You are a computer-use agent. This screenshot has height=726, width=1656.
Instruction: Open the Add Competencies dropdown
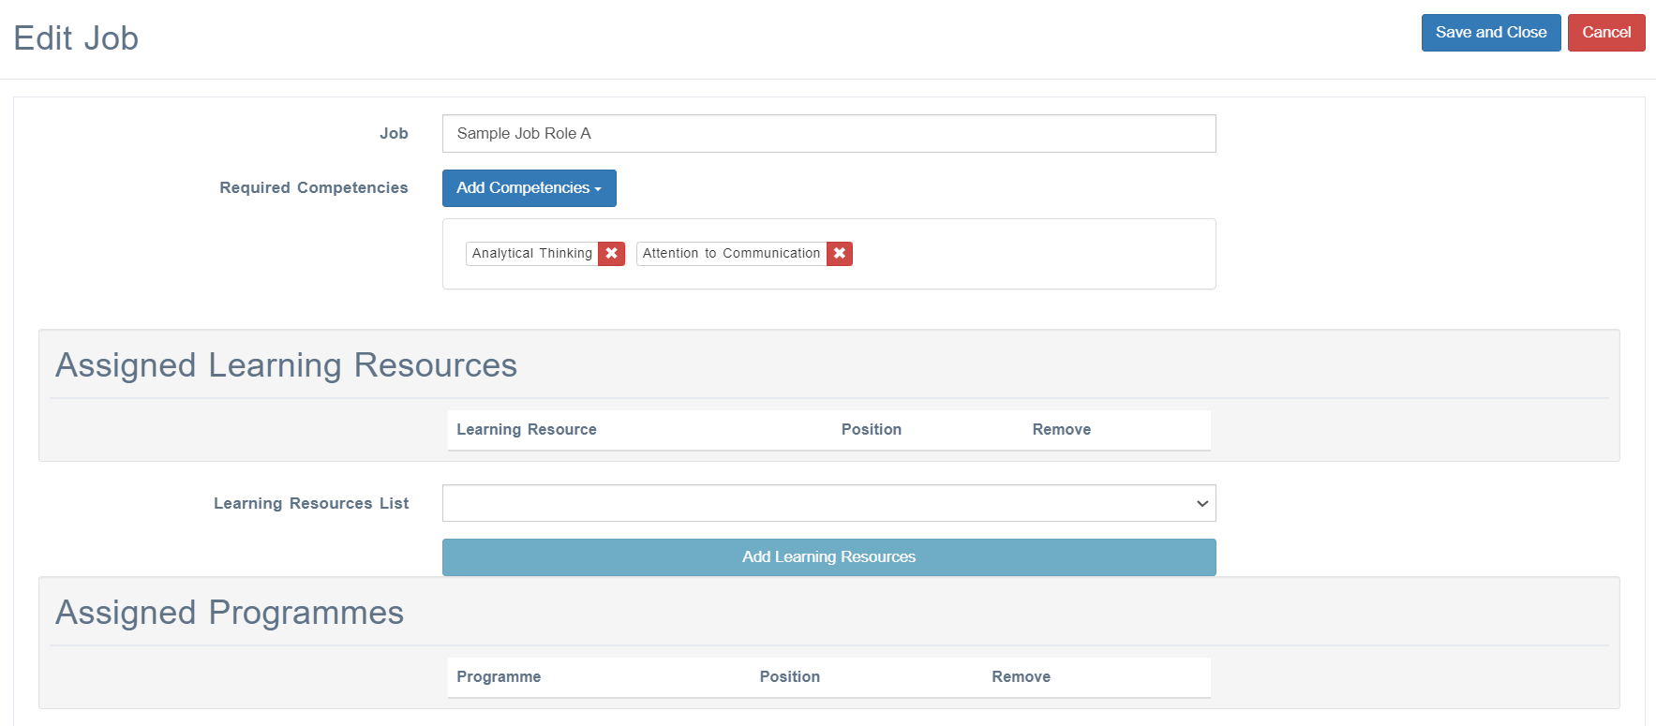point(530,188)
